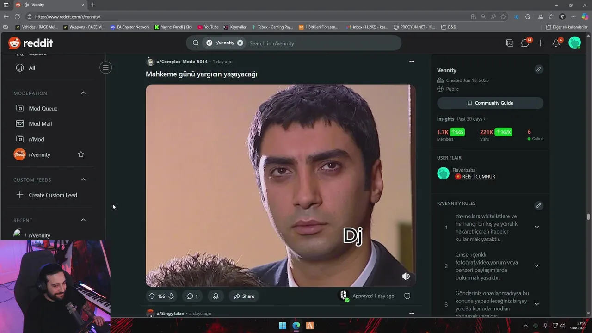The width and height of the screenshot is (592, 333).
Task: Open Windows Start menu
Action: point(283,326)
